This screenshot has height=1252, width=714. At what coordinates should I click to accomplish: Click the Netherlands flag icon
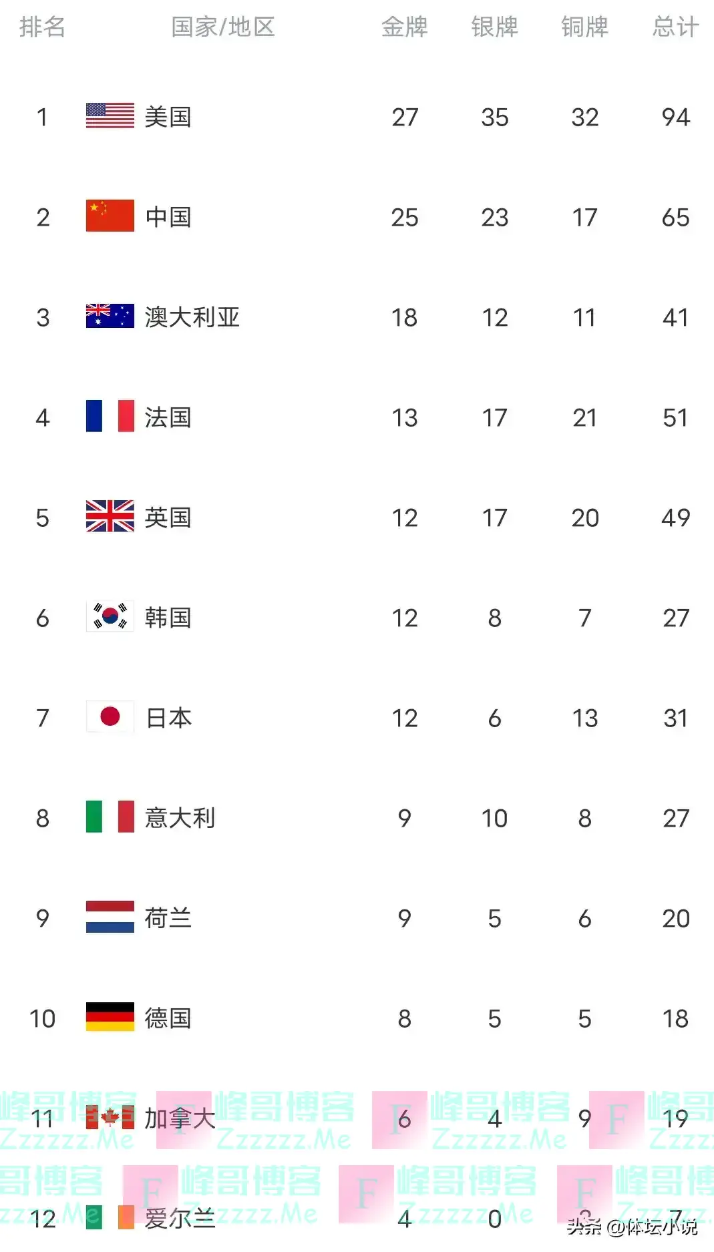(110, 917)
